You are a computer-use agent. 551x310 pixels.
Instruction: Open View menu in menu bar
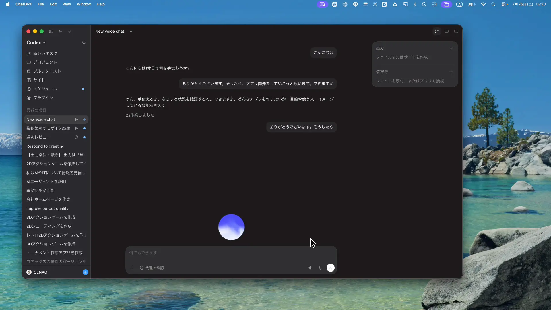click(67, 4)
